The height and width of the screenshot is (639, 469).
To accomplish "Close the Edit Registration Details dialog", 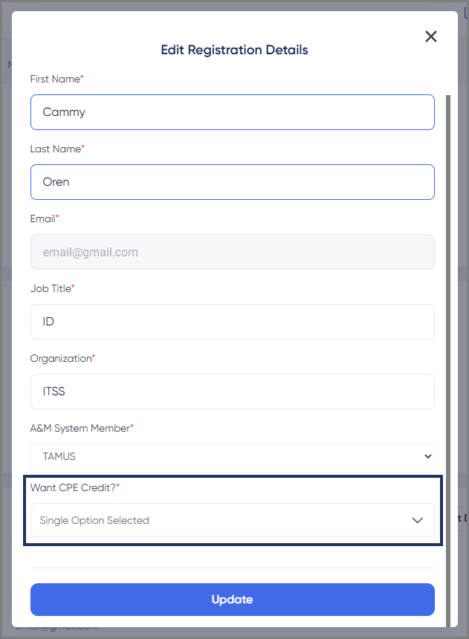I will click(430, 36).
